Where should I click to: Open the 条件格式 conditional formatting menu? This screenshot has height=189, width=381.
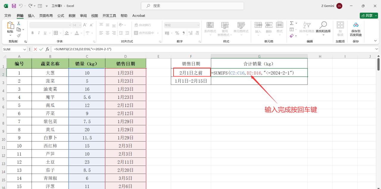click(210, 29)
